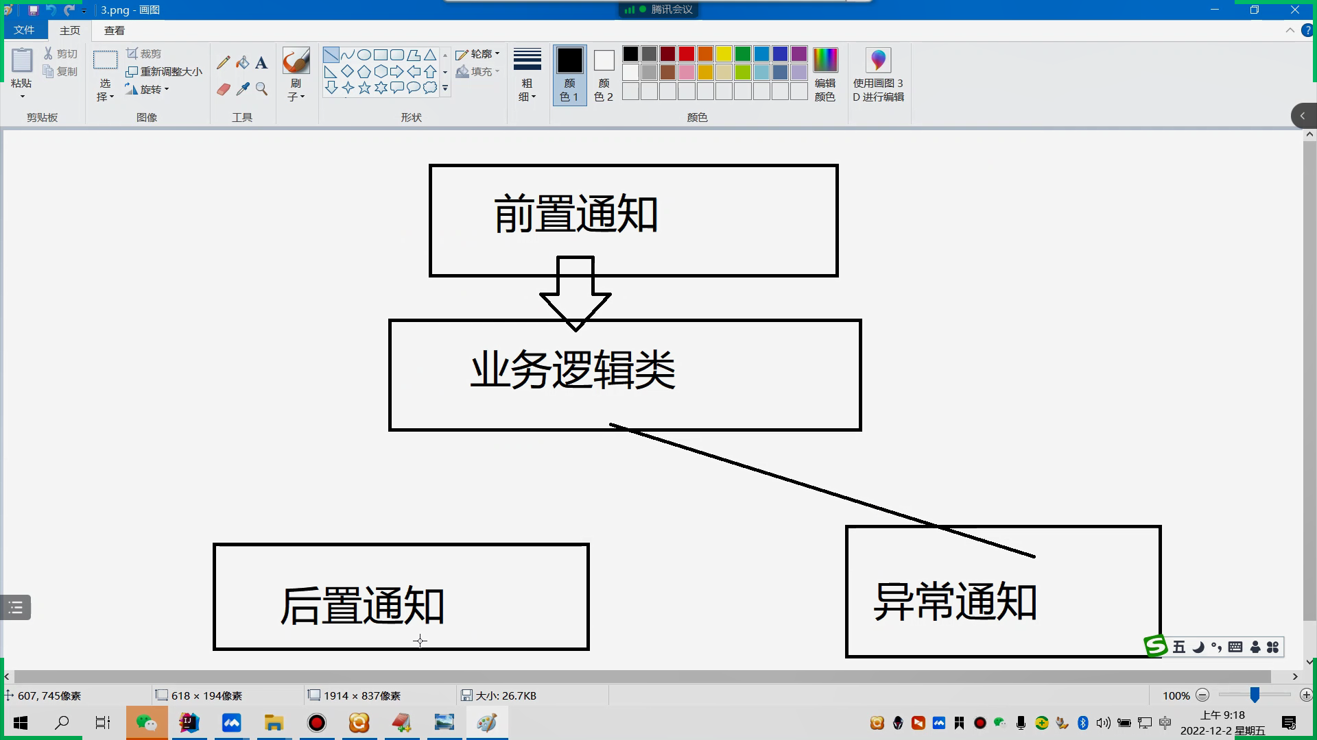Pick the Color picker eyedropper

click(x=242, y=89)
